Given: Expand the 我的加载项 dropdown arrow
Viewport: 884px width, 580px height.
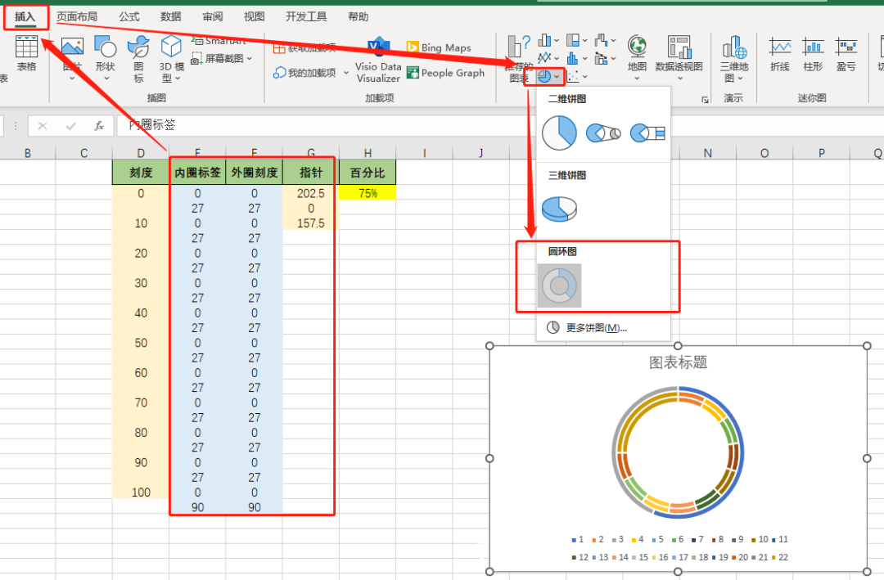Looking at the screenshot, I should pos(346,73).
